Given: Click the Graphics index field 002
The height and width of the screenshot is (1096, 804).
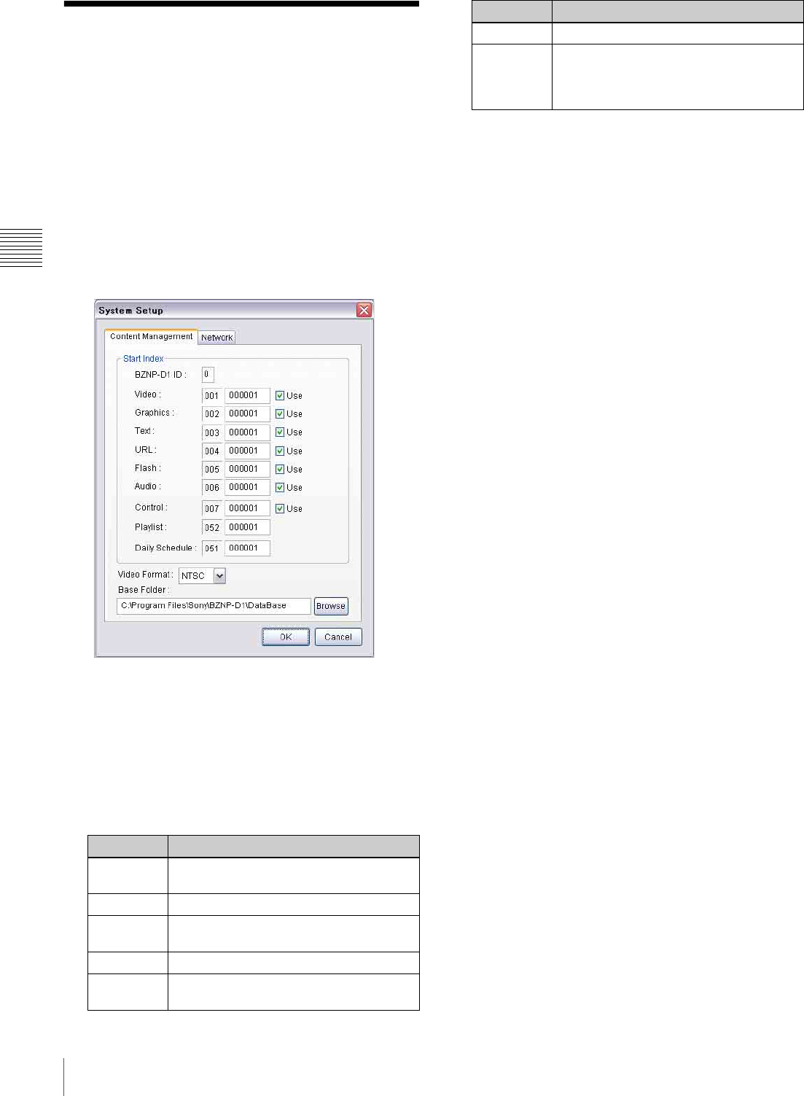Looking at the screenshot, I should click(x=212, y=413).
